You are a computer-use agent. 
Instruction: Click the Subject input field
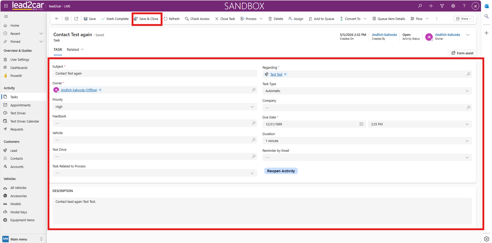point(155,73)
